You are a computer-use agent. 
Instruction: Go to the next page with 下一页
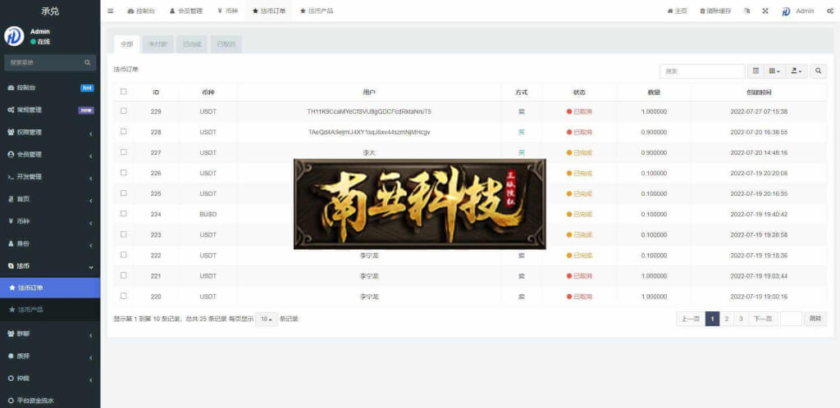pyautogui.click(x=763, y=320)
